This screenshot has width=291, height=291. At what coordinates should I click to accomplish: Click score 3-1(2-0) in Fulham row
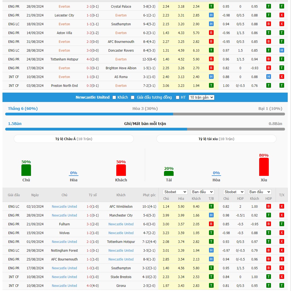93,224
